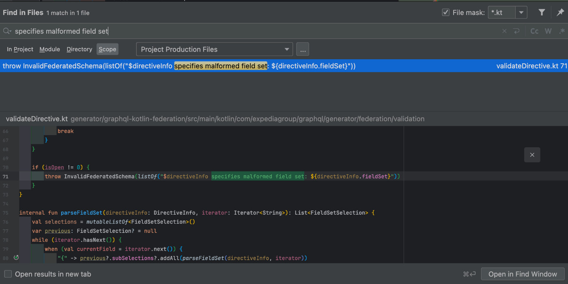This screenshot has height=284, width=568.
Task: Switch to In Project search
Action: [20, 49]
